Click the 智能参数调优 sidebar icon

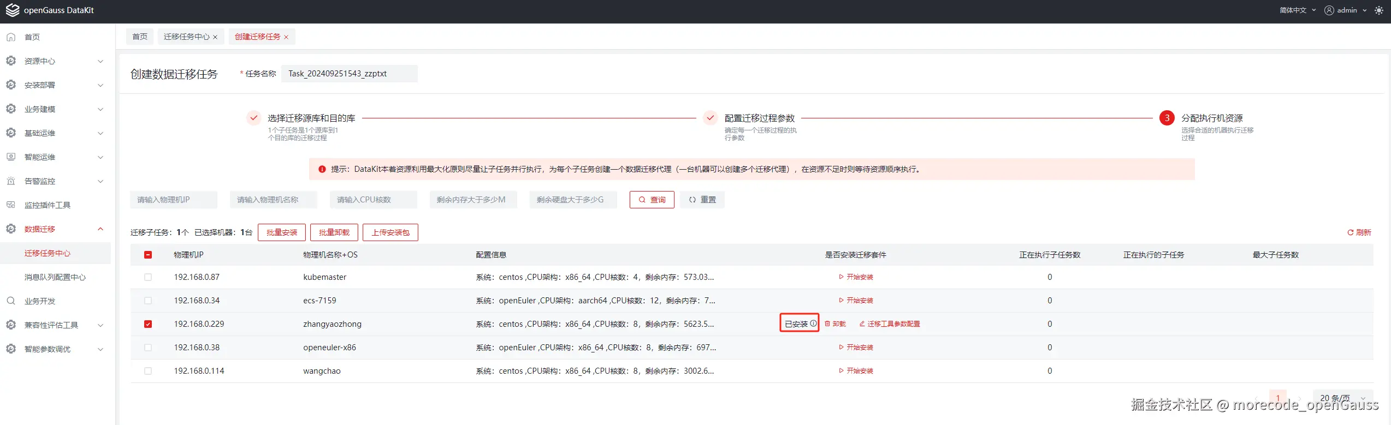(x=11, y=349)
